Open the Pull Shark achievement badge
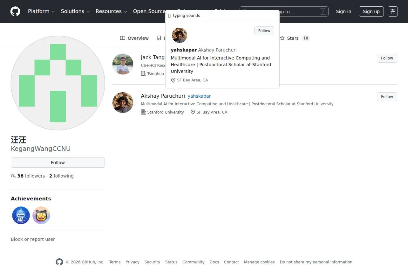Viewport: 408px width, 279px height. point(21,215)
